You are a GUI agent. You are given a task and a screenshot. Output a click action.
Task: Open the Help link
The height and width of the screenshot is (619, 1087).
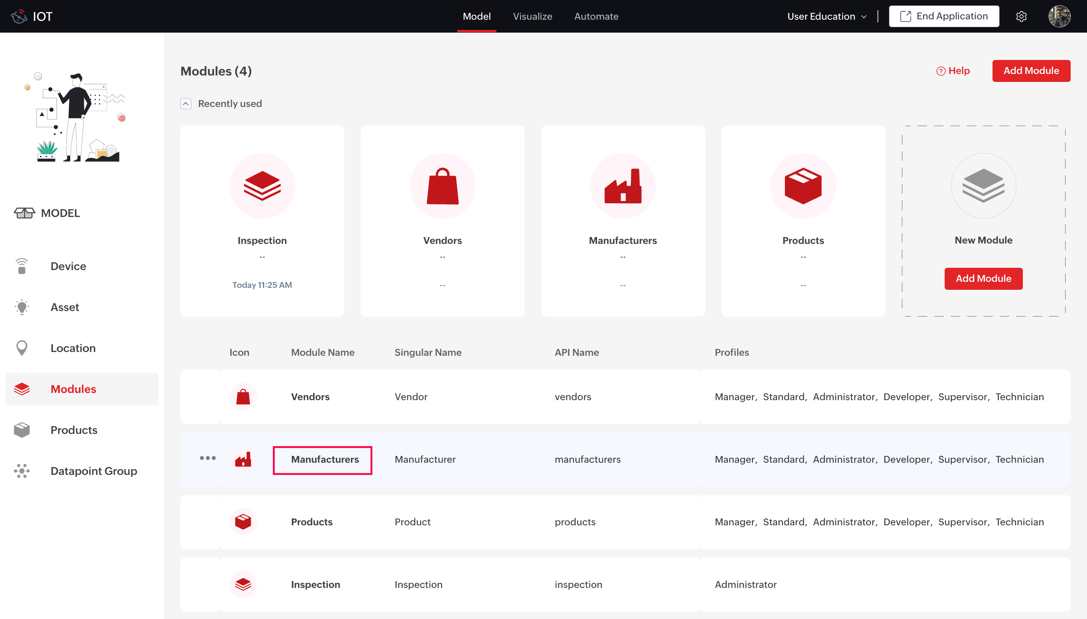(953, 71)
